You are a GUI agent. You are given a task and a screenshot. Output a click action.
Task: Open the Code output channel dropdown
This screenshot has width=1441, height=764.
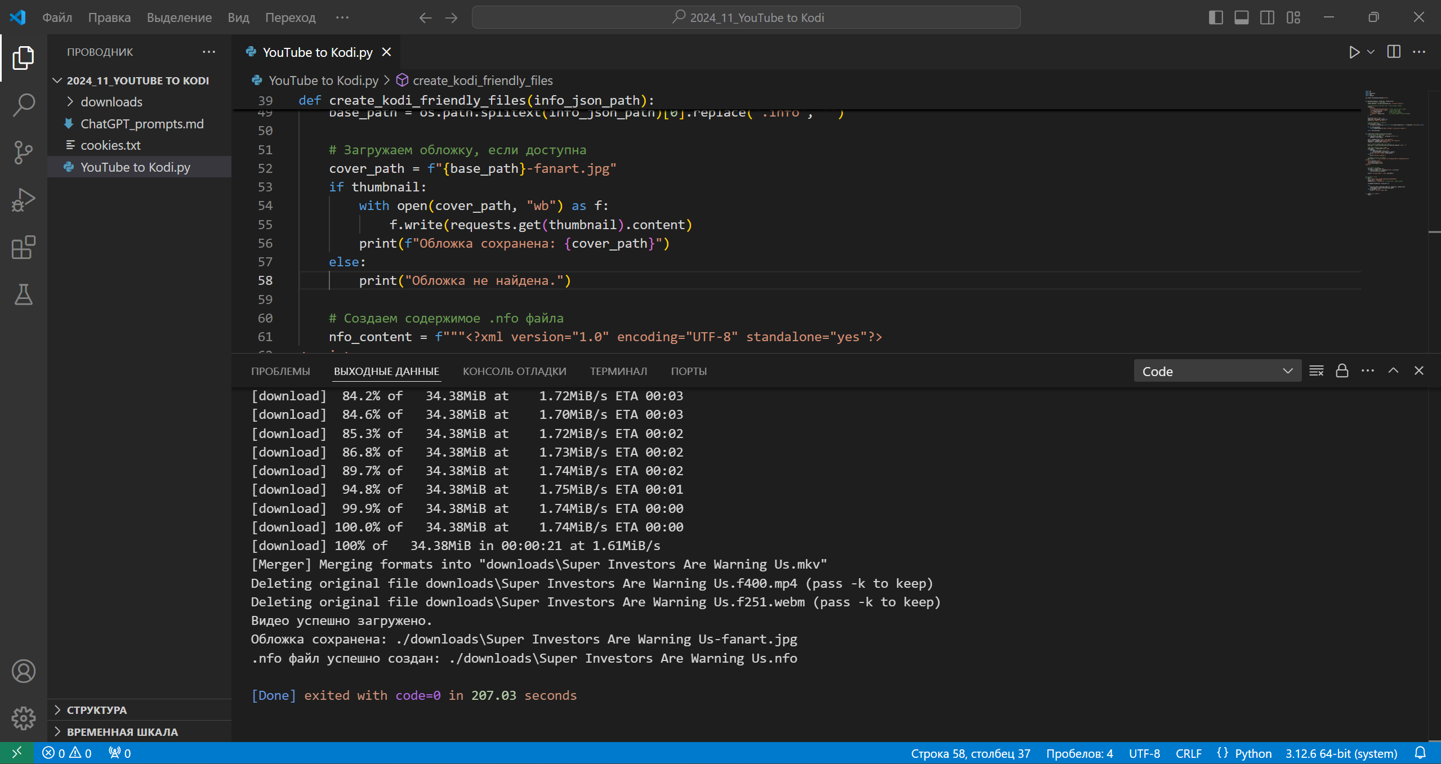(1217, 371)
